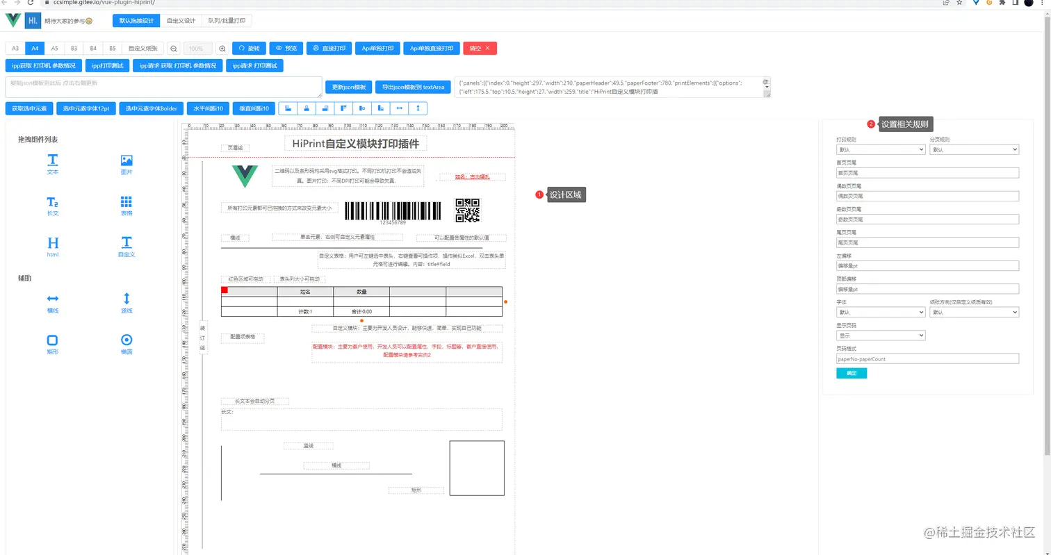Open the 纸张方向 paper orientation dropdown

point(974,312)
